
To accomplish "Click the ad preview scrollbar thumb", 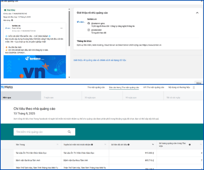I will (69, 29).
